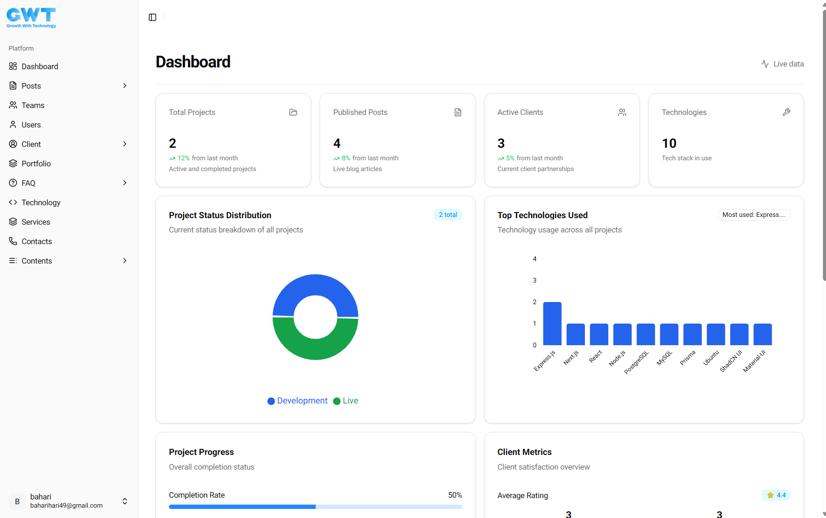826x518 pixels.
Task: Toggle the Live legend in the donut chart
Action: pos(345,401)
